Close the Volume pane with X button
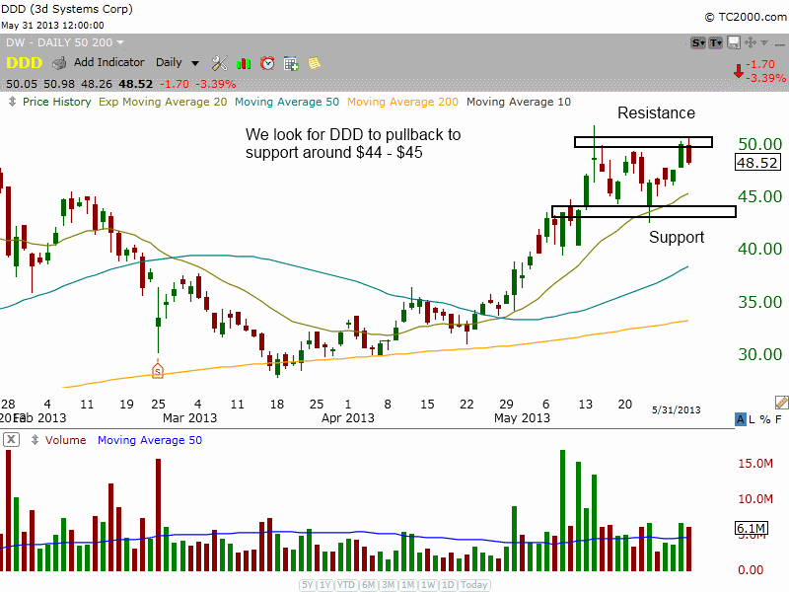This screenshot has height=592, width=789. (10, 440)
